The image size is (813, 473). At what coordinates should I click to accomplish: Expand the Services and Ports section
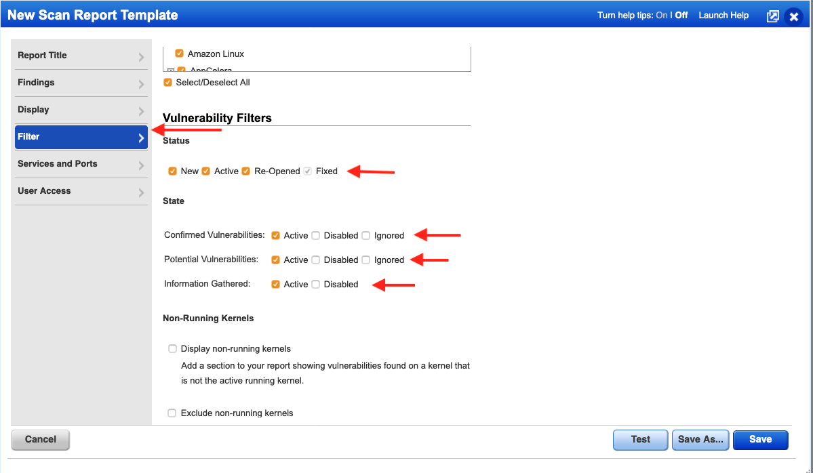pyautogui.click(x=81, y=164)
